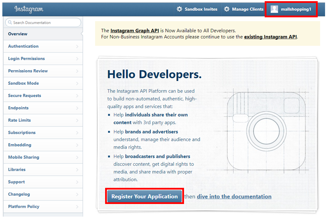Select the Overview sidebar item

click(x=43, y=34)
